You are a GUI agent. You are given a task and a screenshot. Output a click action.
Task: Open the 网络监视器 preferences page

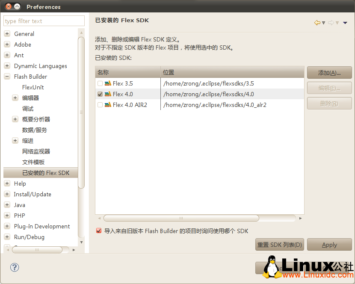(36, 151)
